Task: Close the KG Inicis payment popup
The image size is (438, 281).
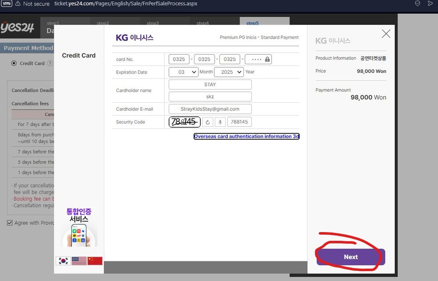Action: click(386, 34)
